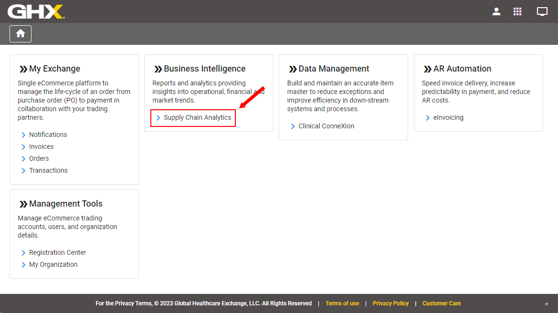Viewport: 558px width, 313px height.
Task: Select the My Exchange heading
Action: (55, 69)
